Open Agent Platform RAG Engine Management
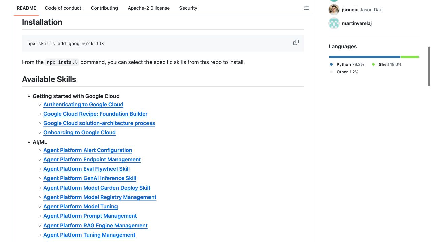The image size is (431, 242). [x=96, y=225]
